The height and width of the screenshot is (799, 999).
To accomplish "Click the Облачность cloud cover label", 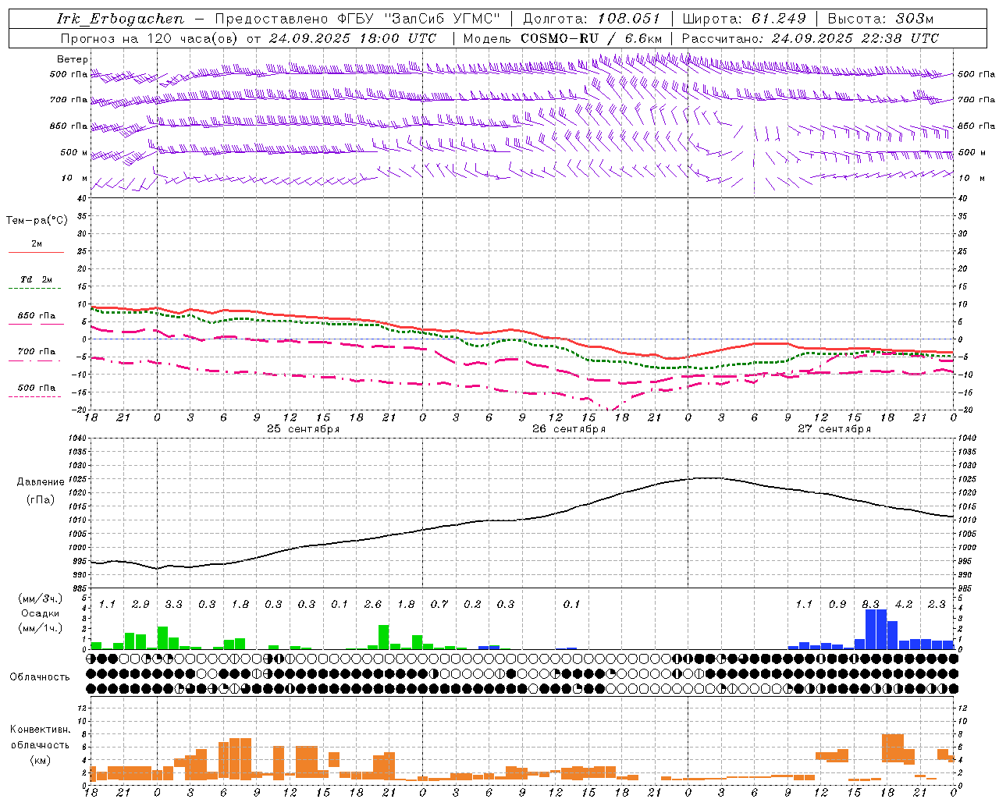I will click(40, 677).
